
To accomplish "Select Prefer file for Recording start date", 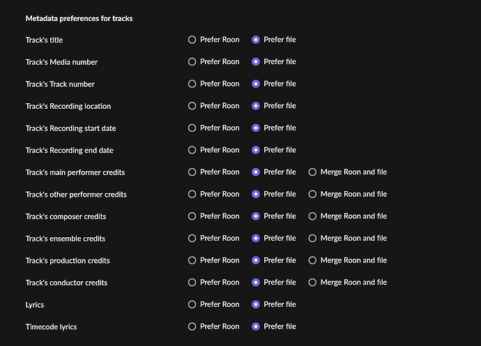I will (256, 128).
